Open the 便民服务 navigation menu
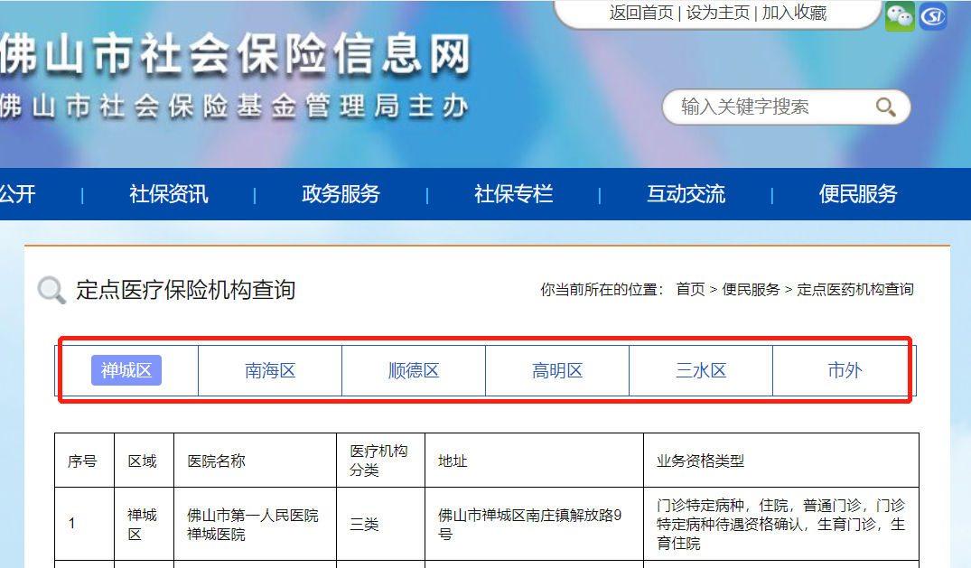Screen dimensions: 971x568 click(x=858, y=194)
